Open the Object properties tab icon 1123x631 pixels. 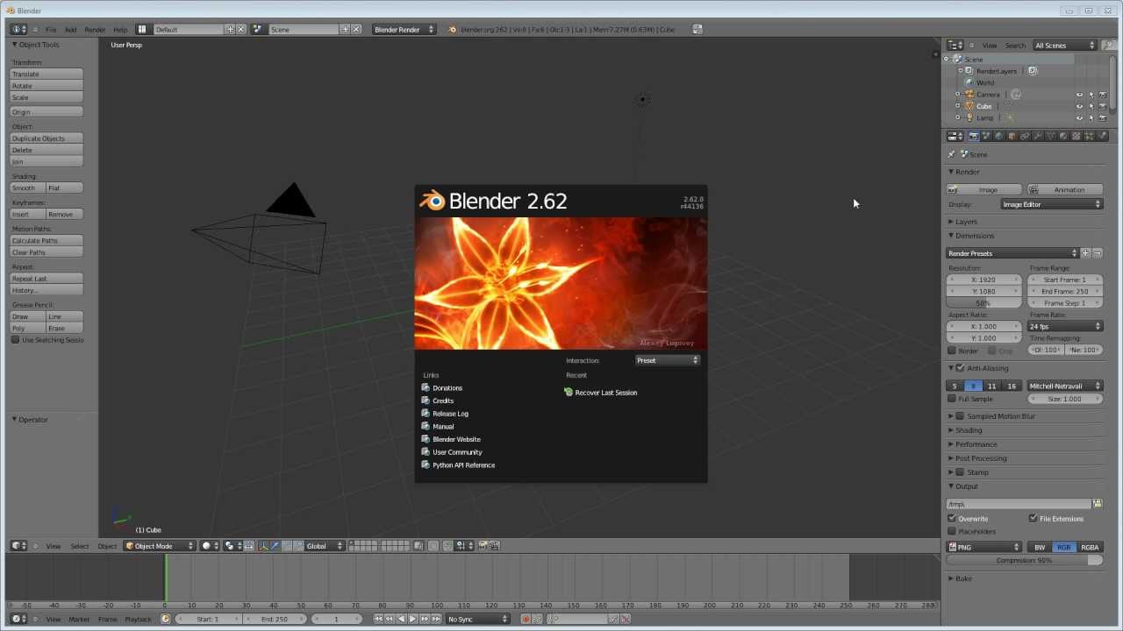click(x=1012, y=136)
